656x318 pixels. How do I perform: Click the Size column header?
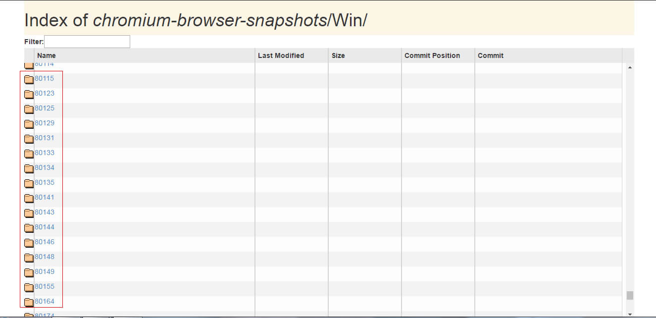click(x=365, y=55)
